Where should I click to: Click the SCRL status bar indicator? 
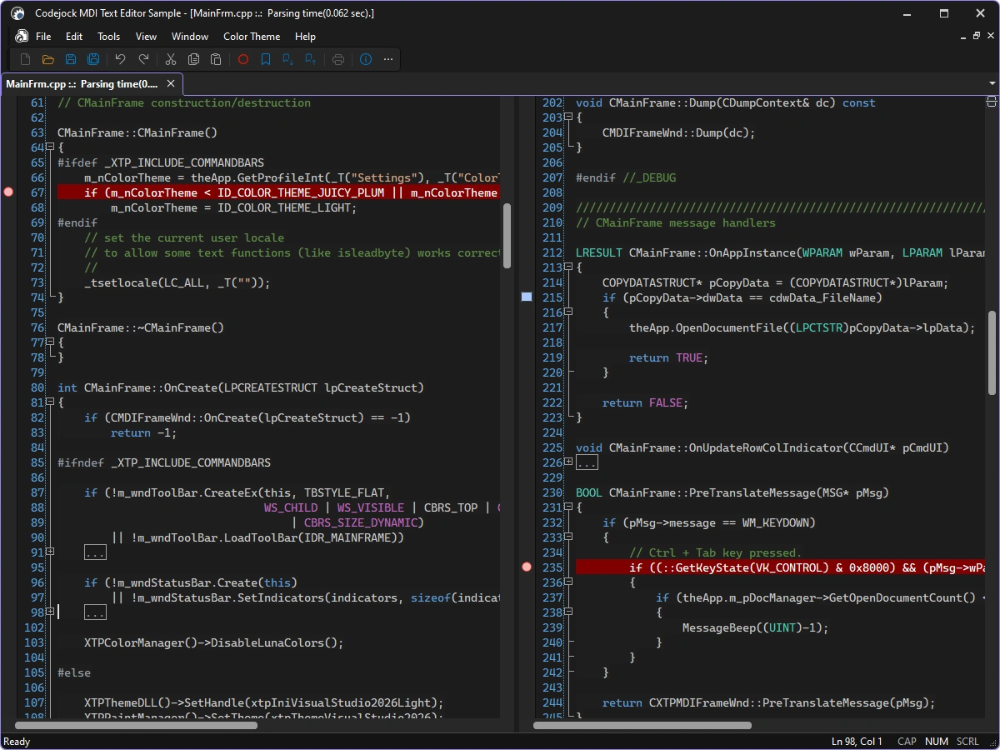pyautogui.click(x=967, y=742)
